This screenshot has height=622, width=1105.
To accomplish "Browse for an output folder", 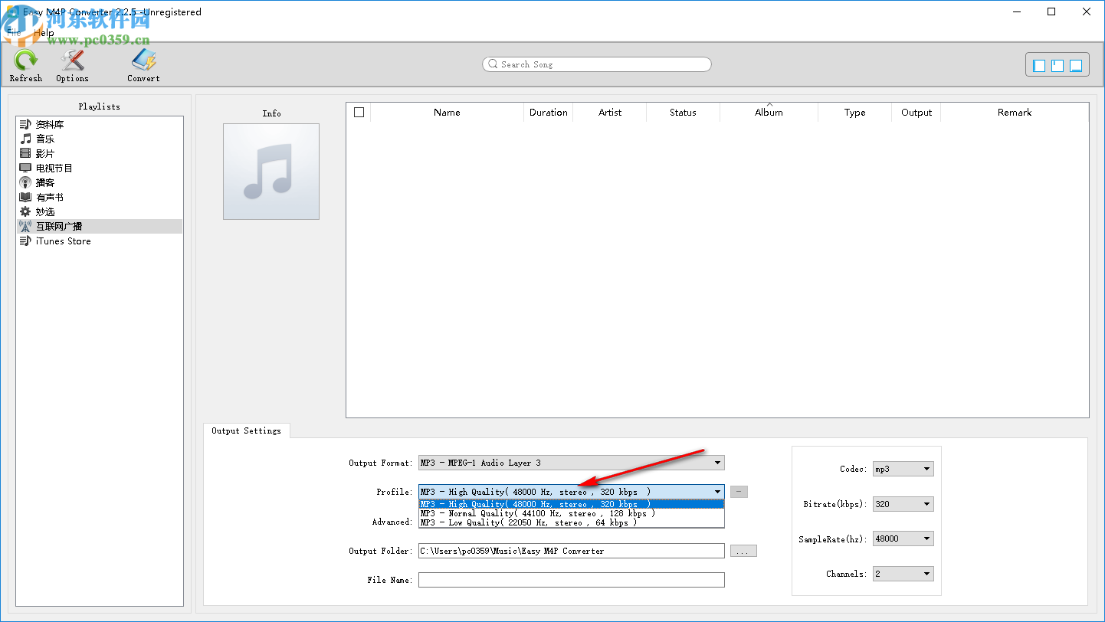I will point(743,550).
